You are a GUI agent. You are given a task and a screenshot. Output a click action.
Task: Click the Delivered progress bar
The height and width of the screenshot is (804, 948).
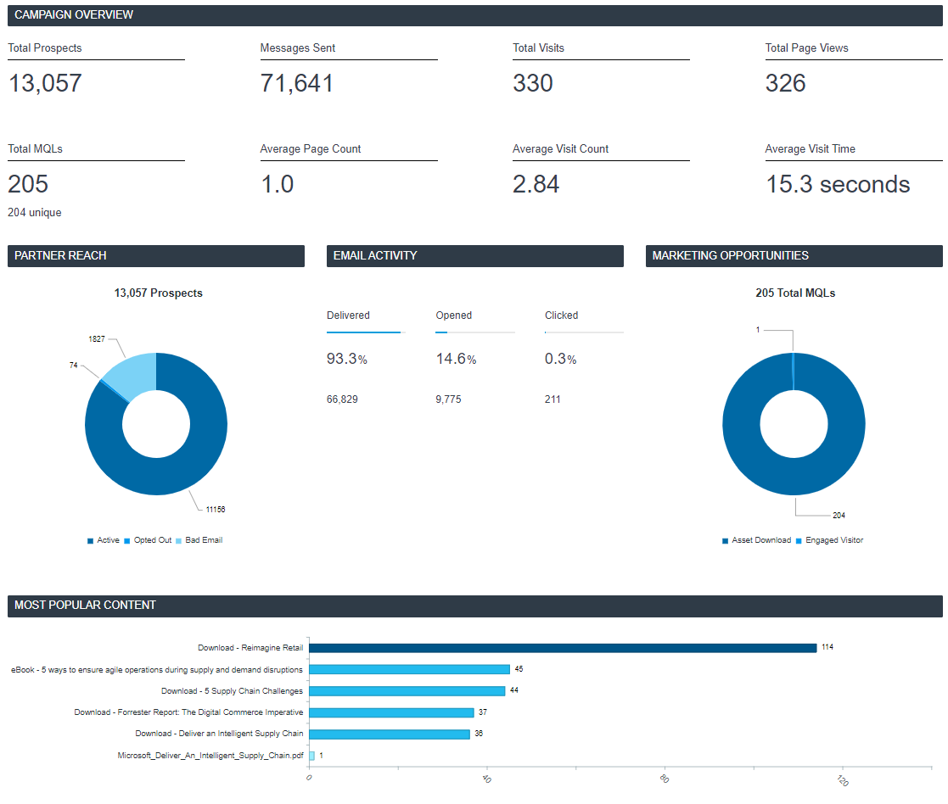[366, 332]
